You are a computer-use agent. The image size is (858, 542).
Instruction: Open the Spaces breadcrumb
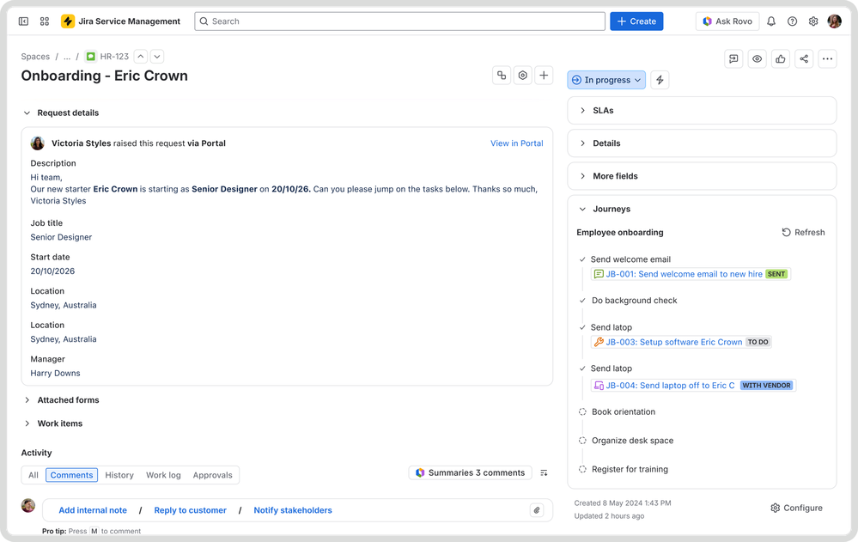pyautogui.click(x=35, y=57)
